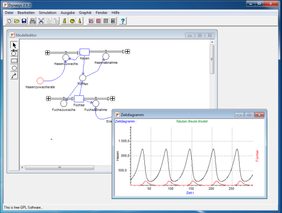Click the blue question mark help icon
This screenshot has width=282, height=213.
coord(123,21)
